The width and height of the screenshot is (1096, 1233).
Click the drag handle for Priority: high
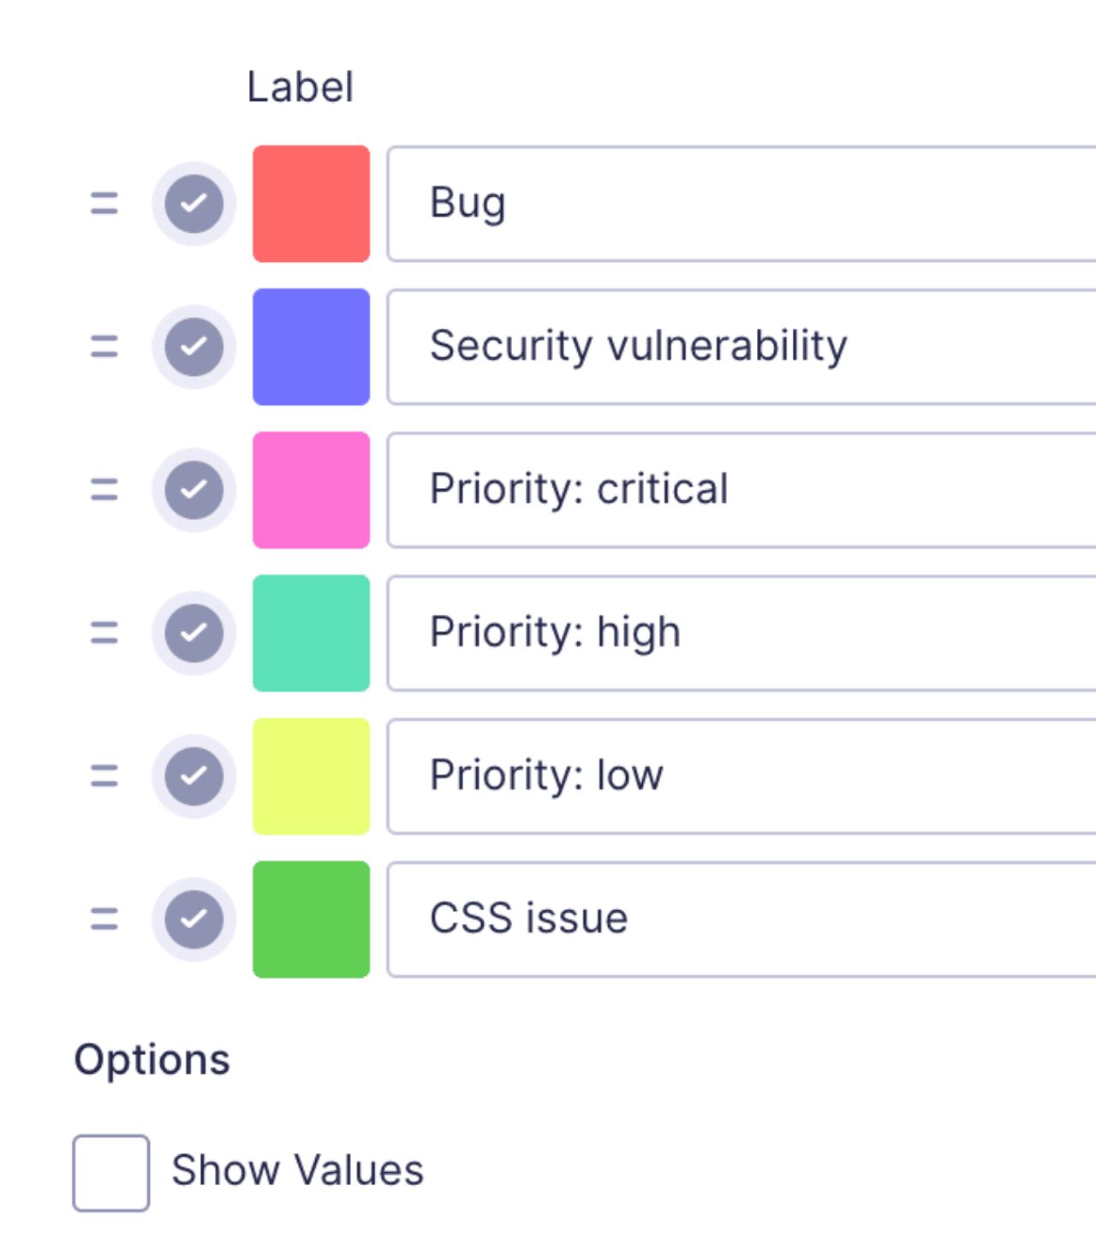click(103, 632)
